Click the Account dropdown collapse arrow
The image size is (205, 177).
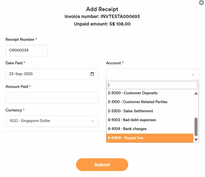click(193, 74)
